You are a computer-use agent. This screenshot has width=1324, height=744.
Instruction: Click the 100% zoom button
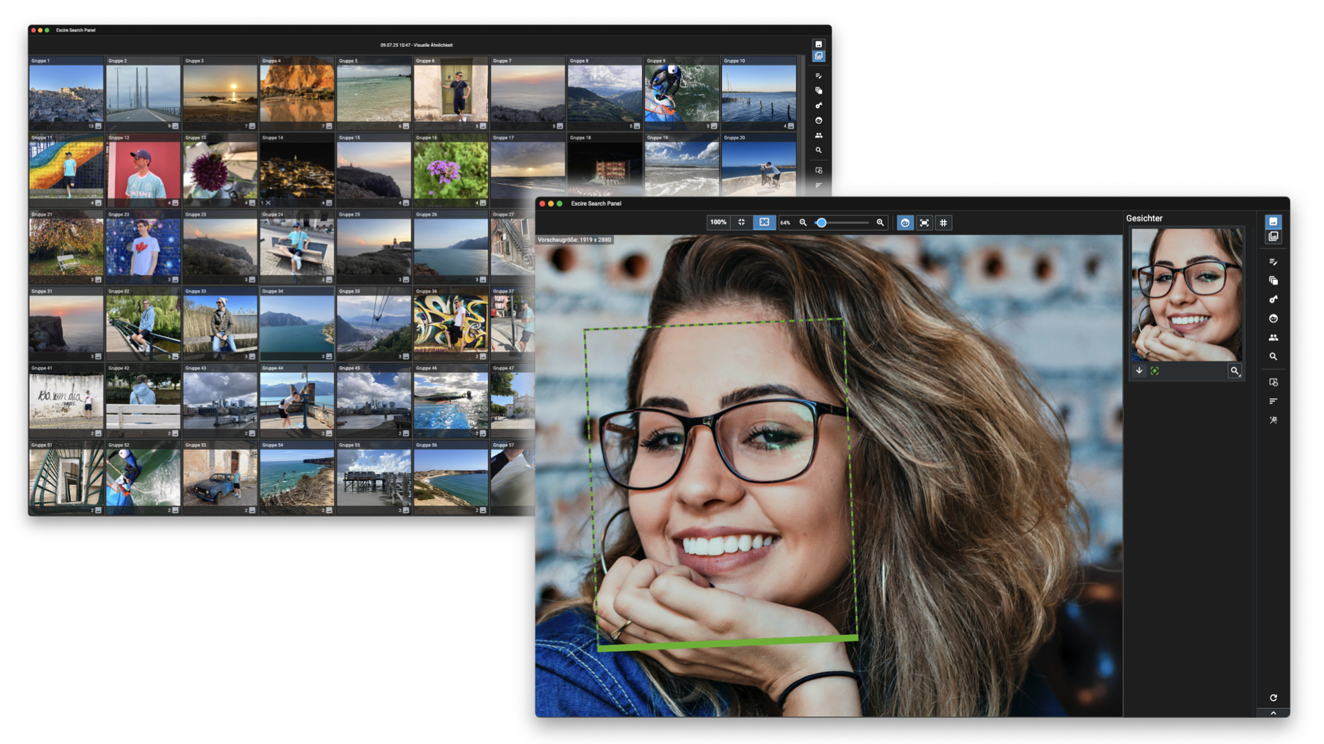pos(718,223)
